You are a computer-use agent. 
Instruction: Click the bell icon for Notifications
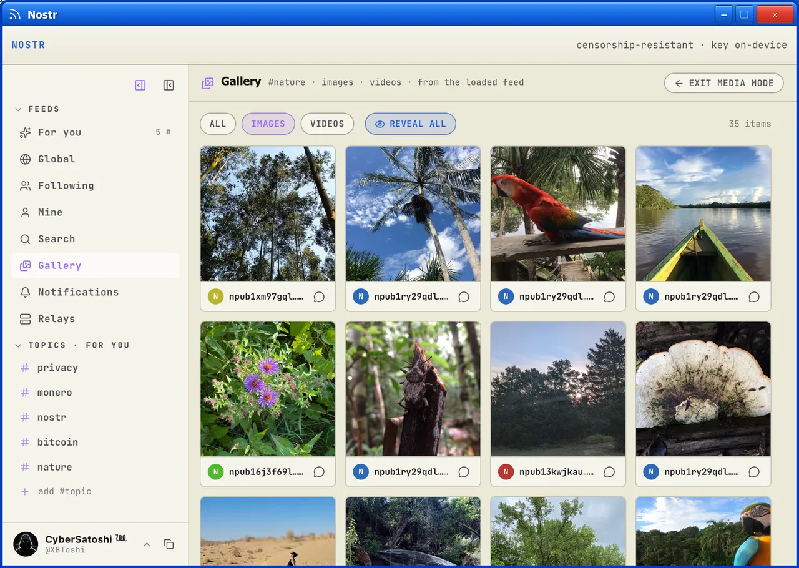[25, 292]
